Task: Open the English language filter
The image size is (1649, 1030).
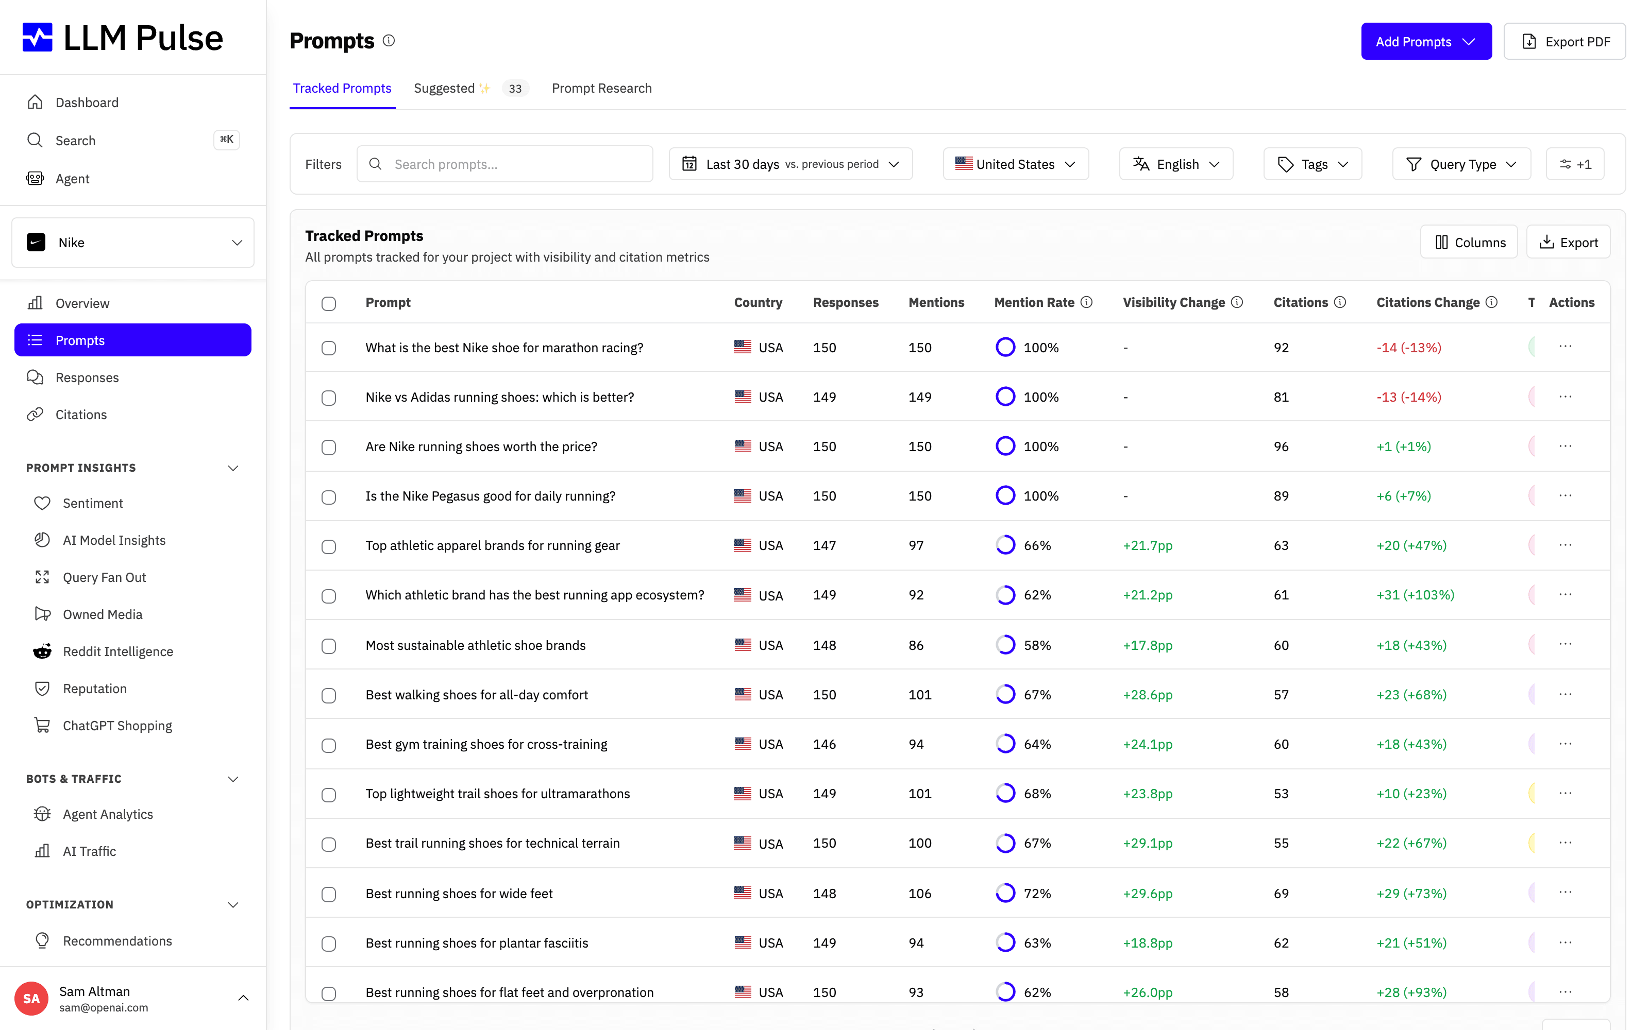Action: pos(1175,164)
